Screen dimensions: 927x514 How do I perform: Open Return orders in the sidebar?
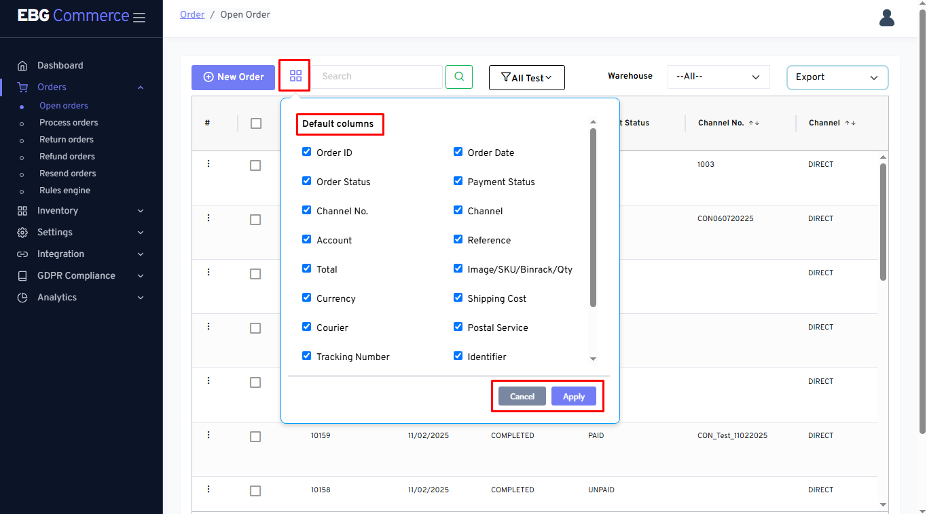(67, 140)
